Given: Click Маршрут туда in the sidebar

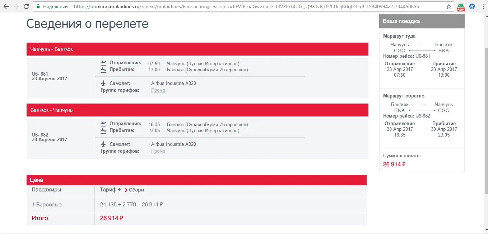Looking at the screenshot, I should [399, 36].
